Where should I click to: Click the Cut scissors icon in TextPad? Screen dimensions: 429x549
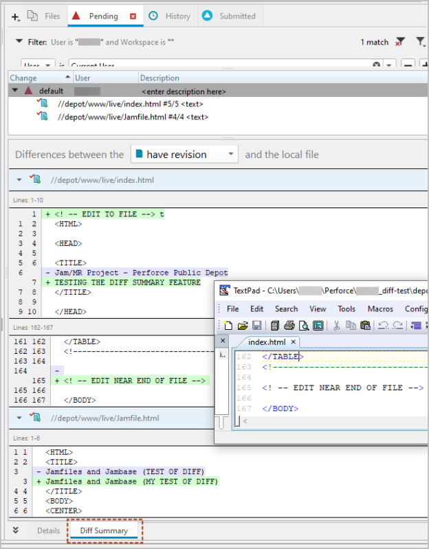point(337,325)
